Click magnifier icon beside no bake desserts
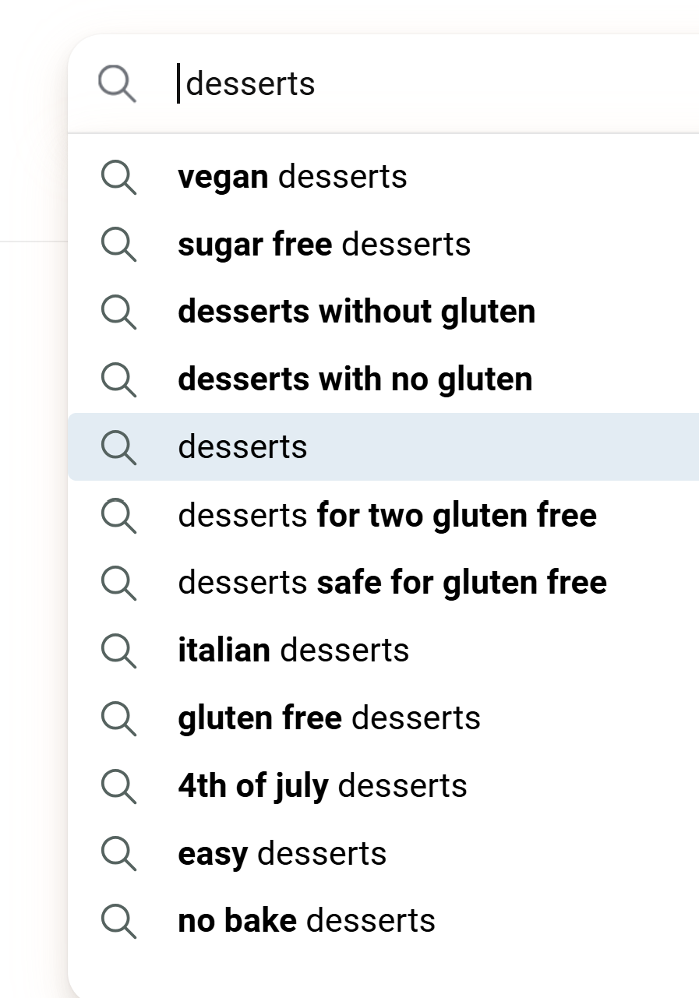Viewport: 699px width, 998px height. (x=119, y=922)
